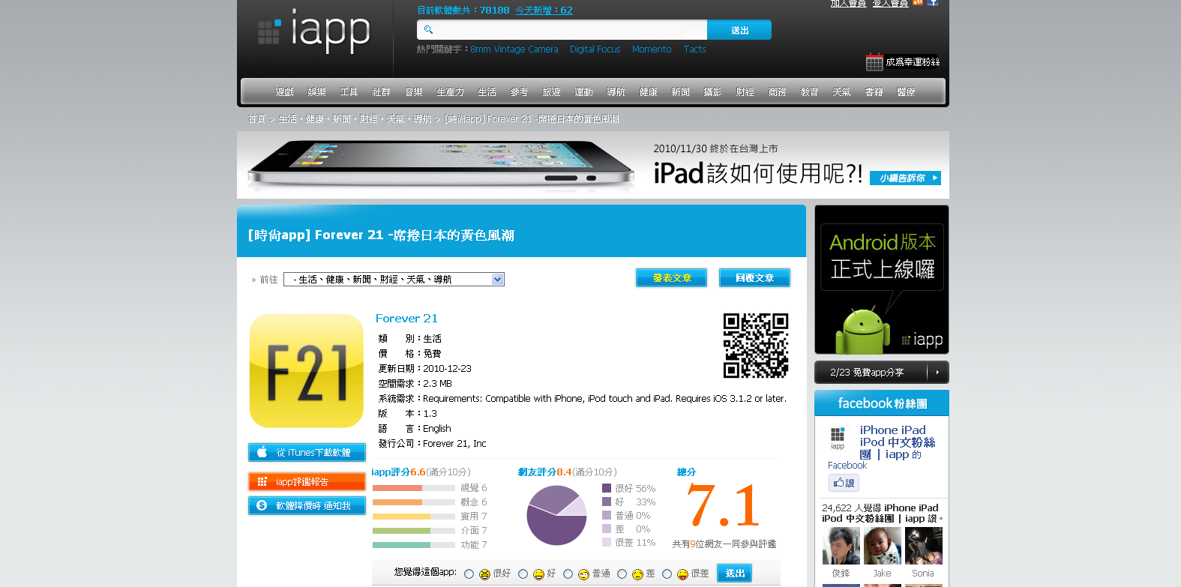Open Sonia's fan profile photo
1181x587 pixels.
click(923, 546)
